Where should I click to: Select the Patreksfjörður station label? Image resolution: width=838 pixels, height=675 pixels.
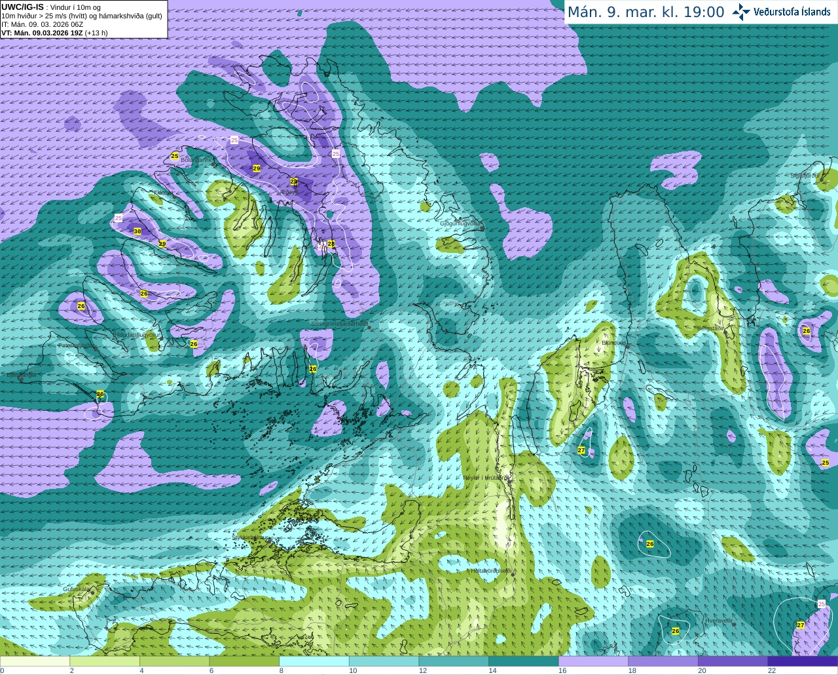[x=76, y=345]
